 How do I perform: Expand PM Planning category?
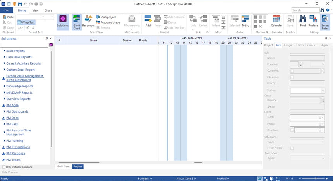pyautogui.click(x=4, y=141)
